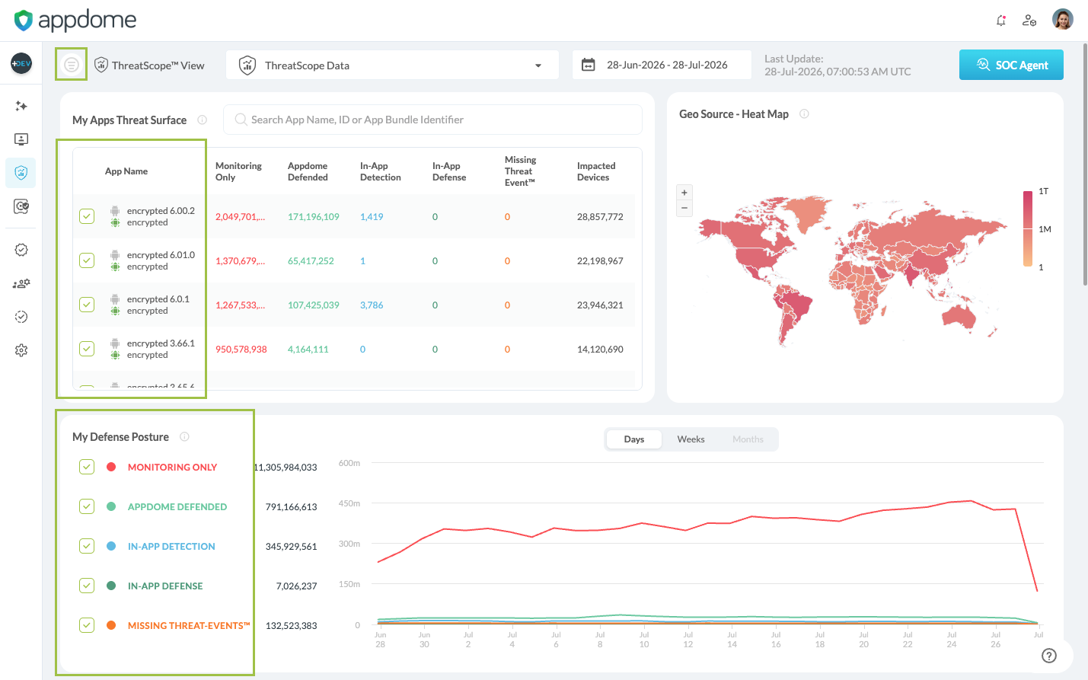The image size is (1088, 680).
Task: Open the 28-Jun-2026 - 28-Jul-2026 date range picker
Action: pyautogui.click(x=662, y=65)
